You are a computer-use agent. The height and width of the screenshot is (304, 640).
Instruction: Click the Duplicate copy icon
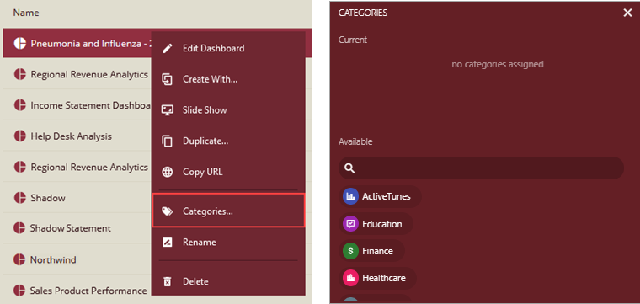pos(168,141)
